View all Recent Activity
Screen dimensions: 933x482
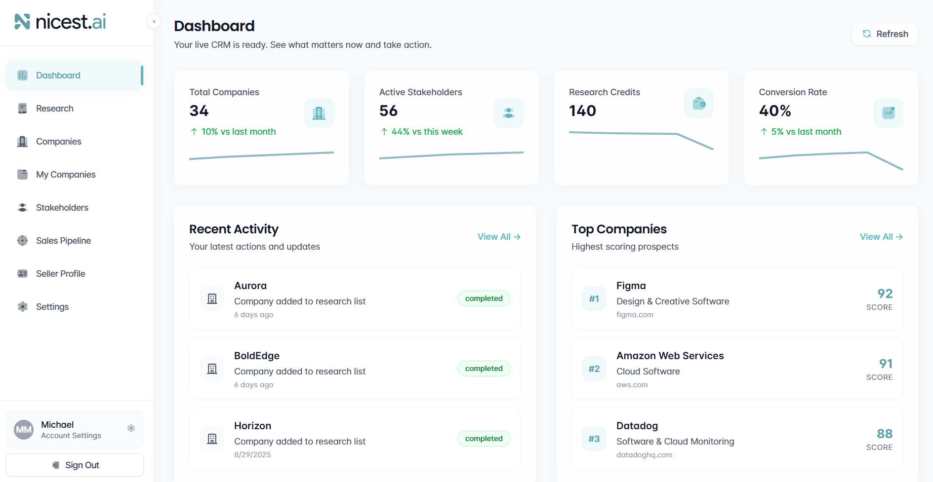point(499,237)
